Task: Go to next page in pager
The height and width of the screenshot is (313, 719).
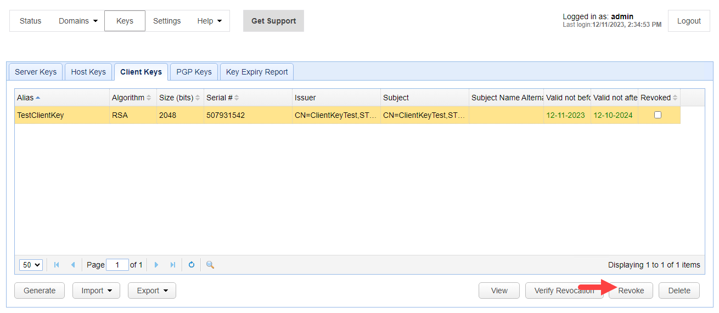Action: [x=156, y=265]
